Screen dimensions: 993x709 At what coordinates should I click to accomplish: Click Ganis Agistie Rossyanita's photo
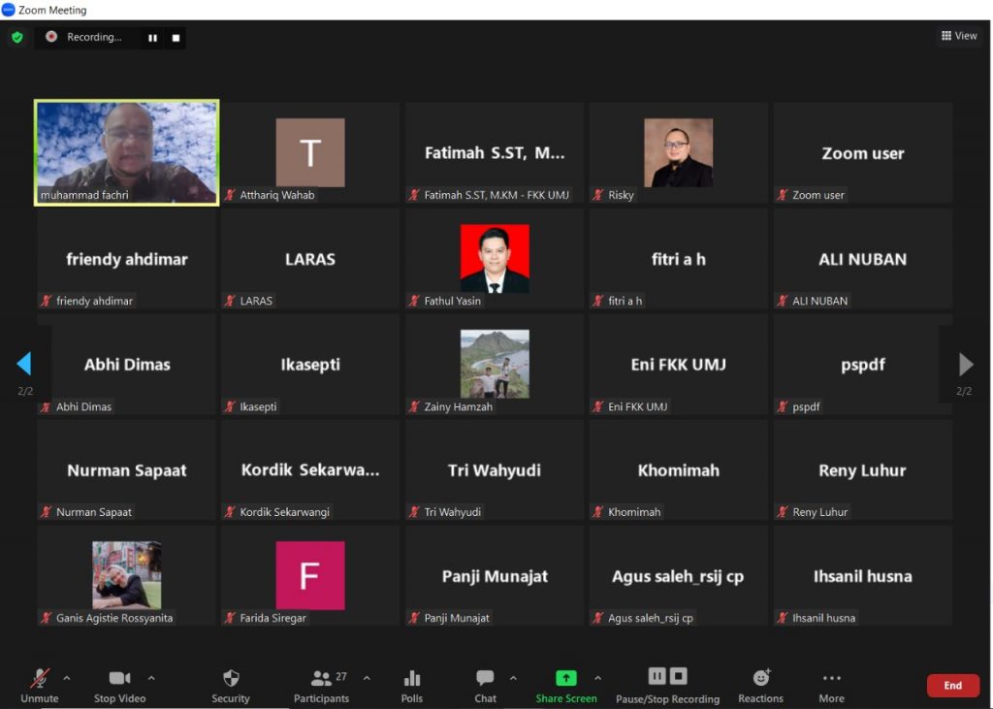(127, 575)
